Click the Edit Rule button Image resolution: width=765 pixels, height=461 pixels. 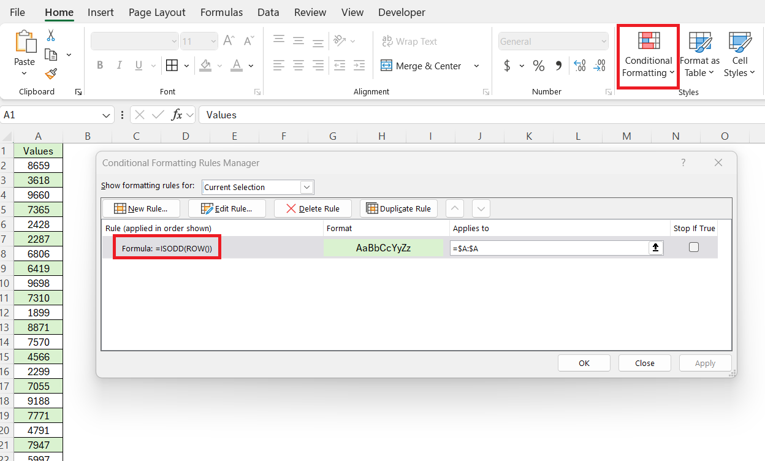(227, 208)
